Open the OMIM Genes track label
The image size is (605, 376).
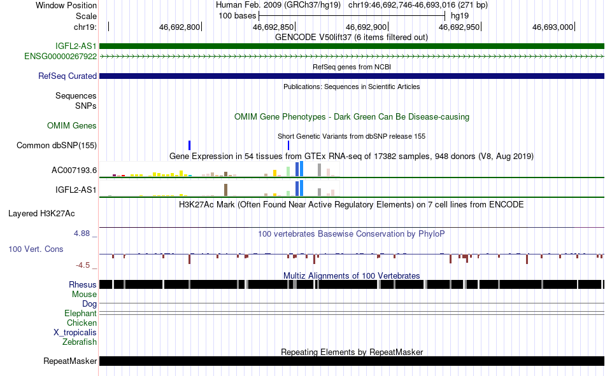click(x=72, y=126)
